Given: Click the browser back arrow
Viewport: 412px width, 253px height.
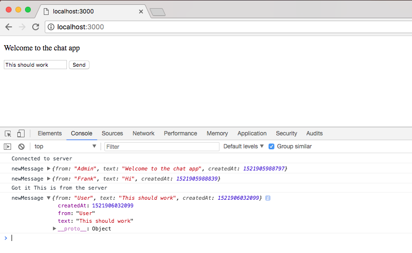Looking at the screenshot, I should pyautogui.click(x=9, y=27).
